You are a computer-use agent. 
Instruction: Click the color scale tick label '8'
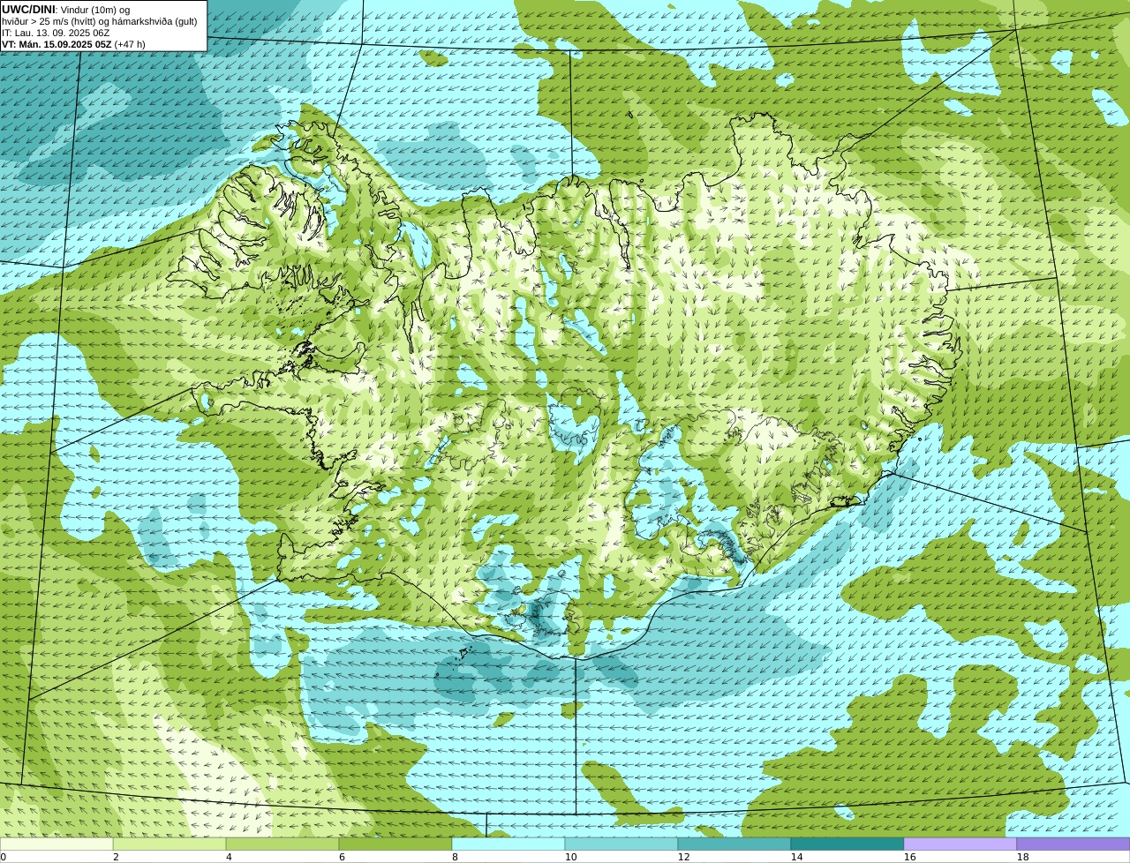pyautogui.click(x=455, y=857)
